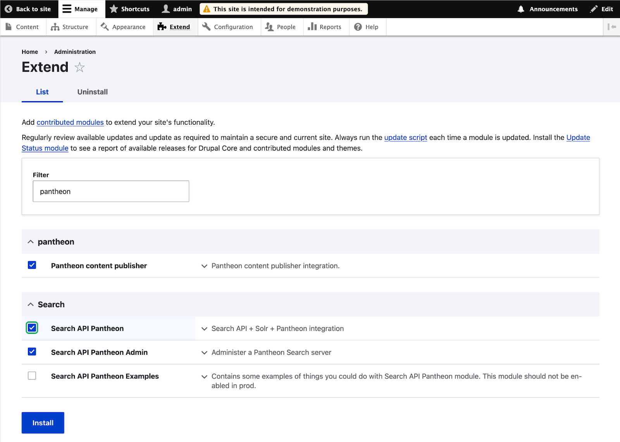Click the toolbar orientation toggle icon
Image resolution: width=620 pixels, height=442 pixels.
pos(611,27)
